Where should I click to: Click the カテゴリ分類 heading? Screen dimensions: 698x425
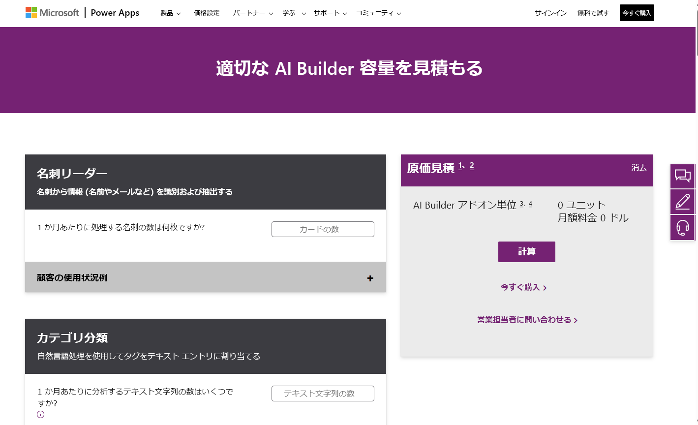click(72, 338)
